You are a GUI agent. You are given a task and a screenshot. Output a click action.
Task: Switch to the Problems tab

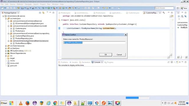pos(63,62)
